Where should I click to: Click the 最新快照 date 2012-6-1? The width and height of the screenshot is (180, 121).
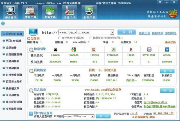(x=112, y=80)
